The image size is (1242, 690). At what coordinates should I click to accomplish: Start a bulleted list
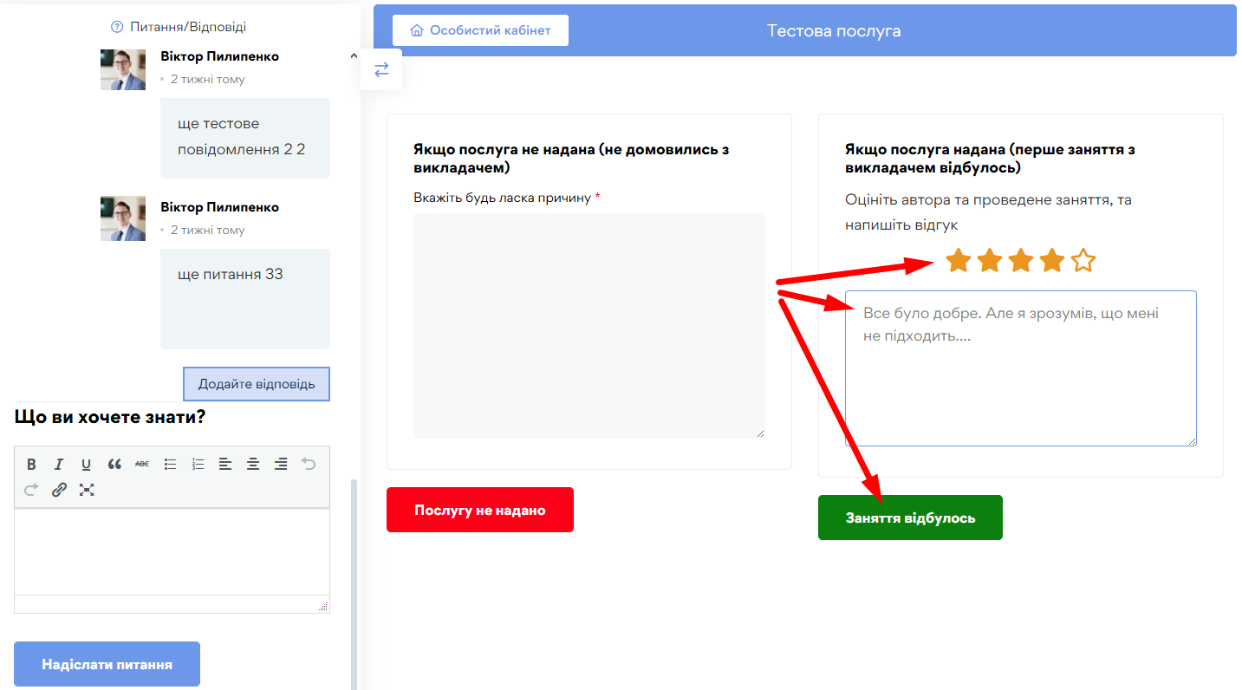click(171, 465)
